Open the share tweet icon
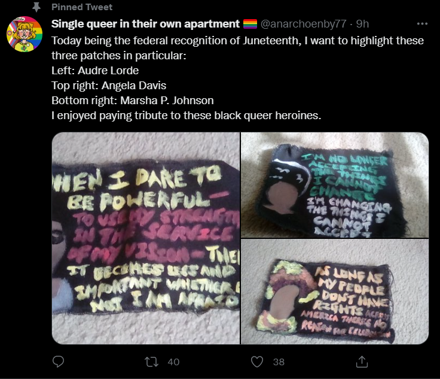 pos(362,362)
